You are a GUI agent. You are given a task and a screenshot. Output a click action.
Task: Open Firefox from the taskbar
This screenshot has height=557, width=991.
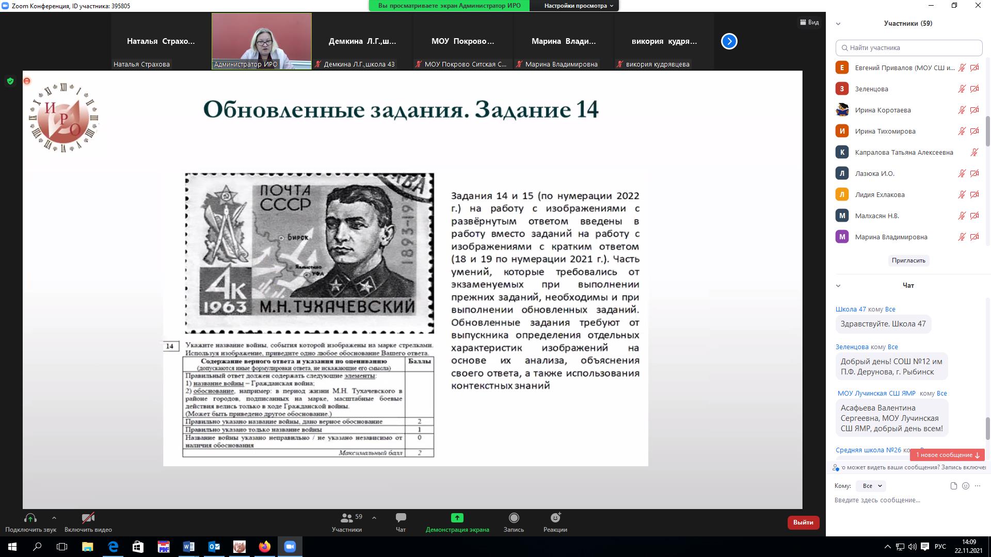coord(264,547)
